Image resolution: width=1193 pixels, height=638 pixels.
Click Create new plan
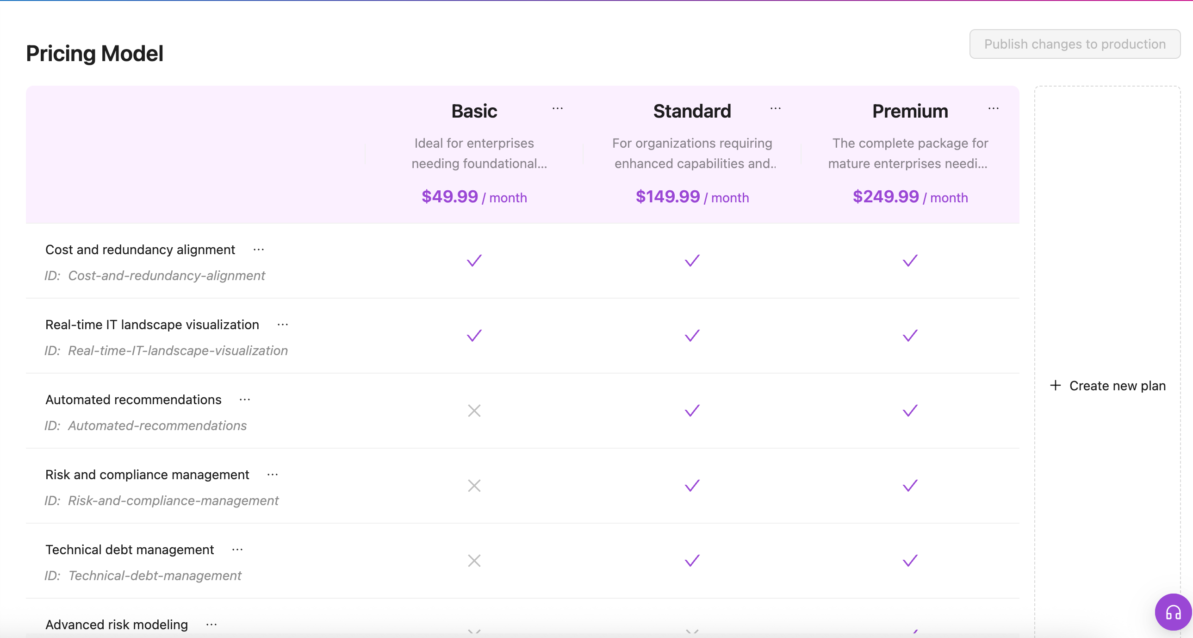(1117, 386)
